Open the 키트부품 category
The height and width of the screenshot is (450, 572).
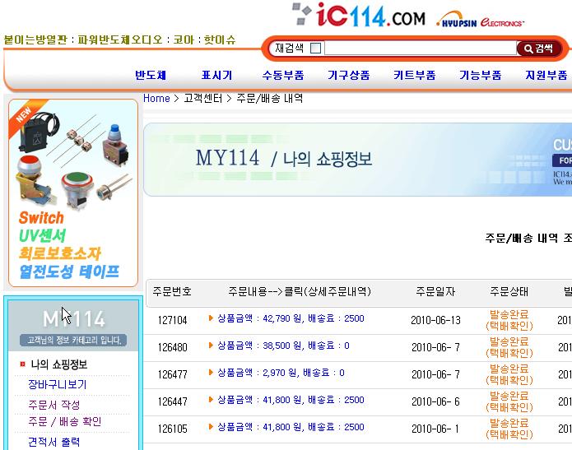pyautogui.click(x=414, y=75)
